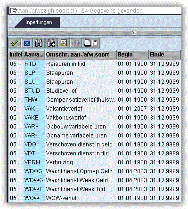Click the 'WOW-verlof' description
This screenshot has height=209, width=188.
tap(61, 198)
